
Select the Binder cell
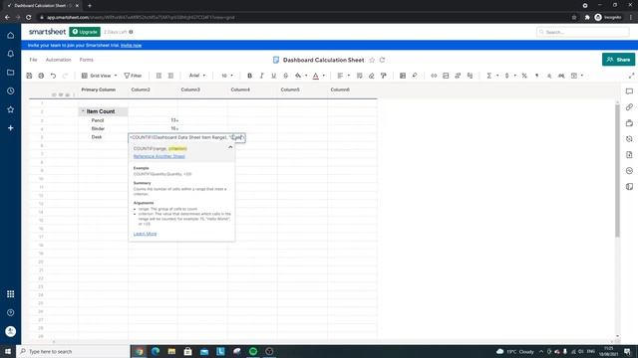pos(103,128)
